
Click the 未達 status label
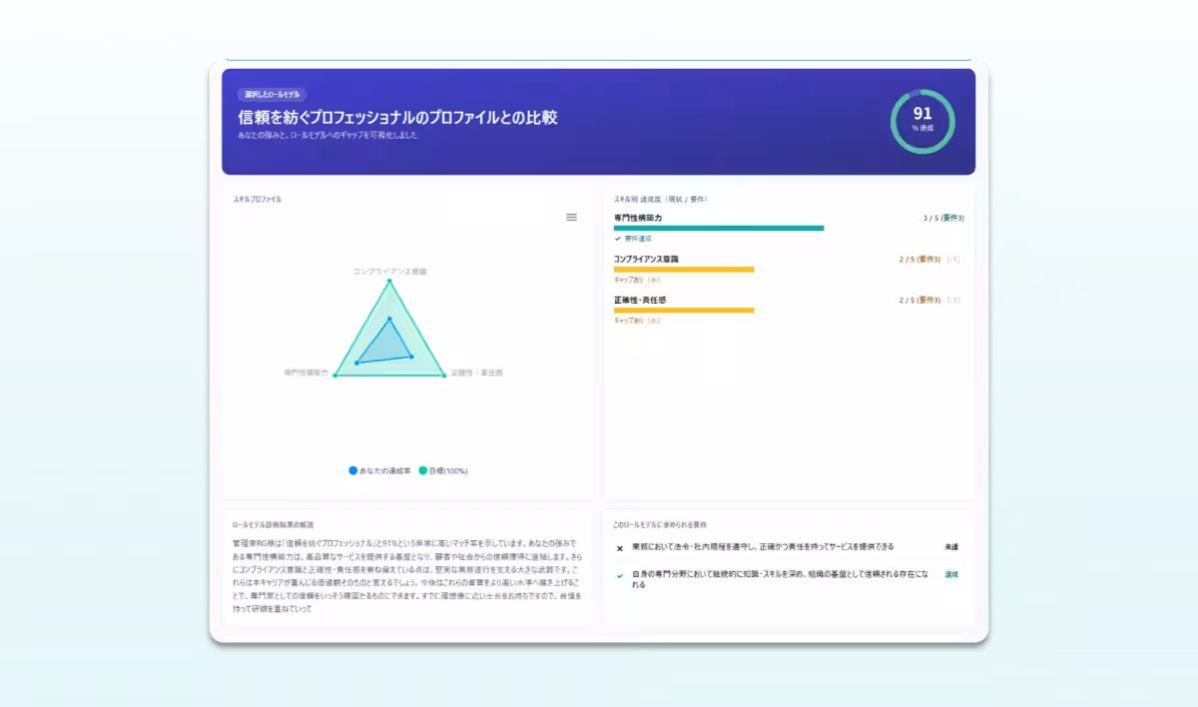coord(951,547)
